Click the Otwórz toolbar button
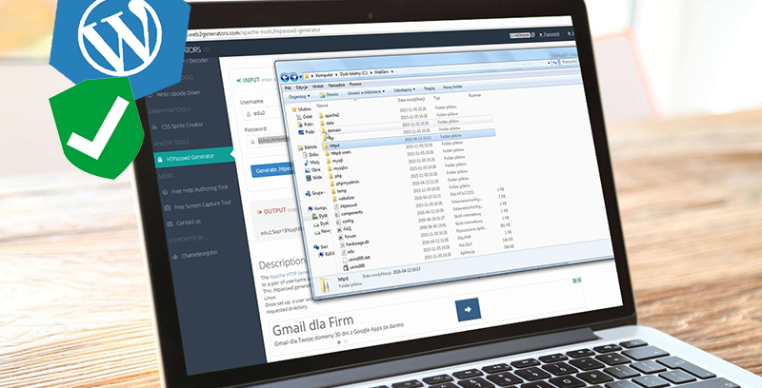The image size is (762, 388). click(x=329, y=94)
